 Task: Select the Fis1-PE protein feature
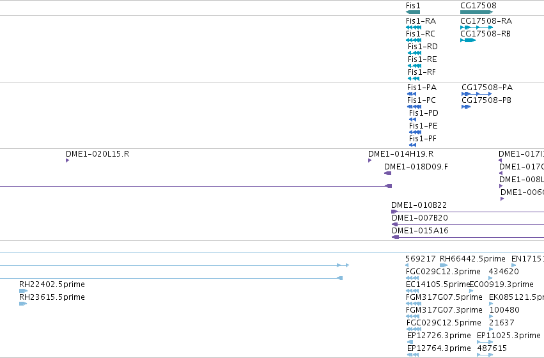(423, 126)
